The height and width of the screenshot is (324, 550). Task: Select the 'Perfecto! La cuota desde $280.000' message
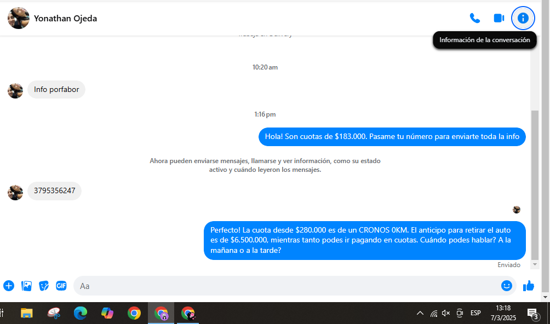(x=365, y=240)
